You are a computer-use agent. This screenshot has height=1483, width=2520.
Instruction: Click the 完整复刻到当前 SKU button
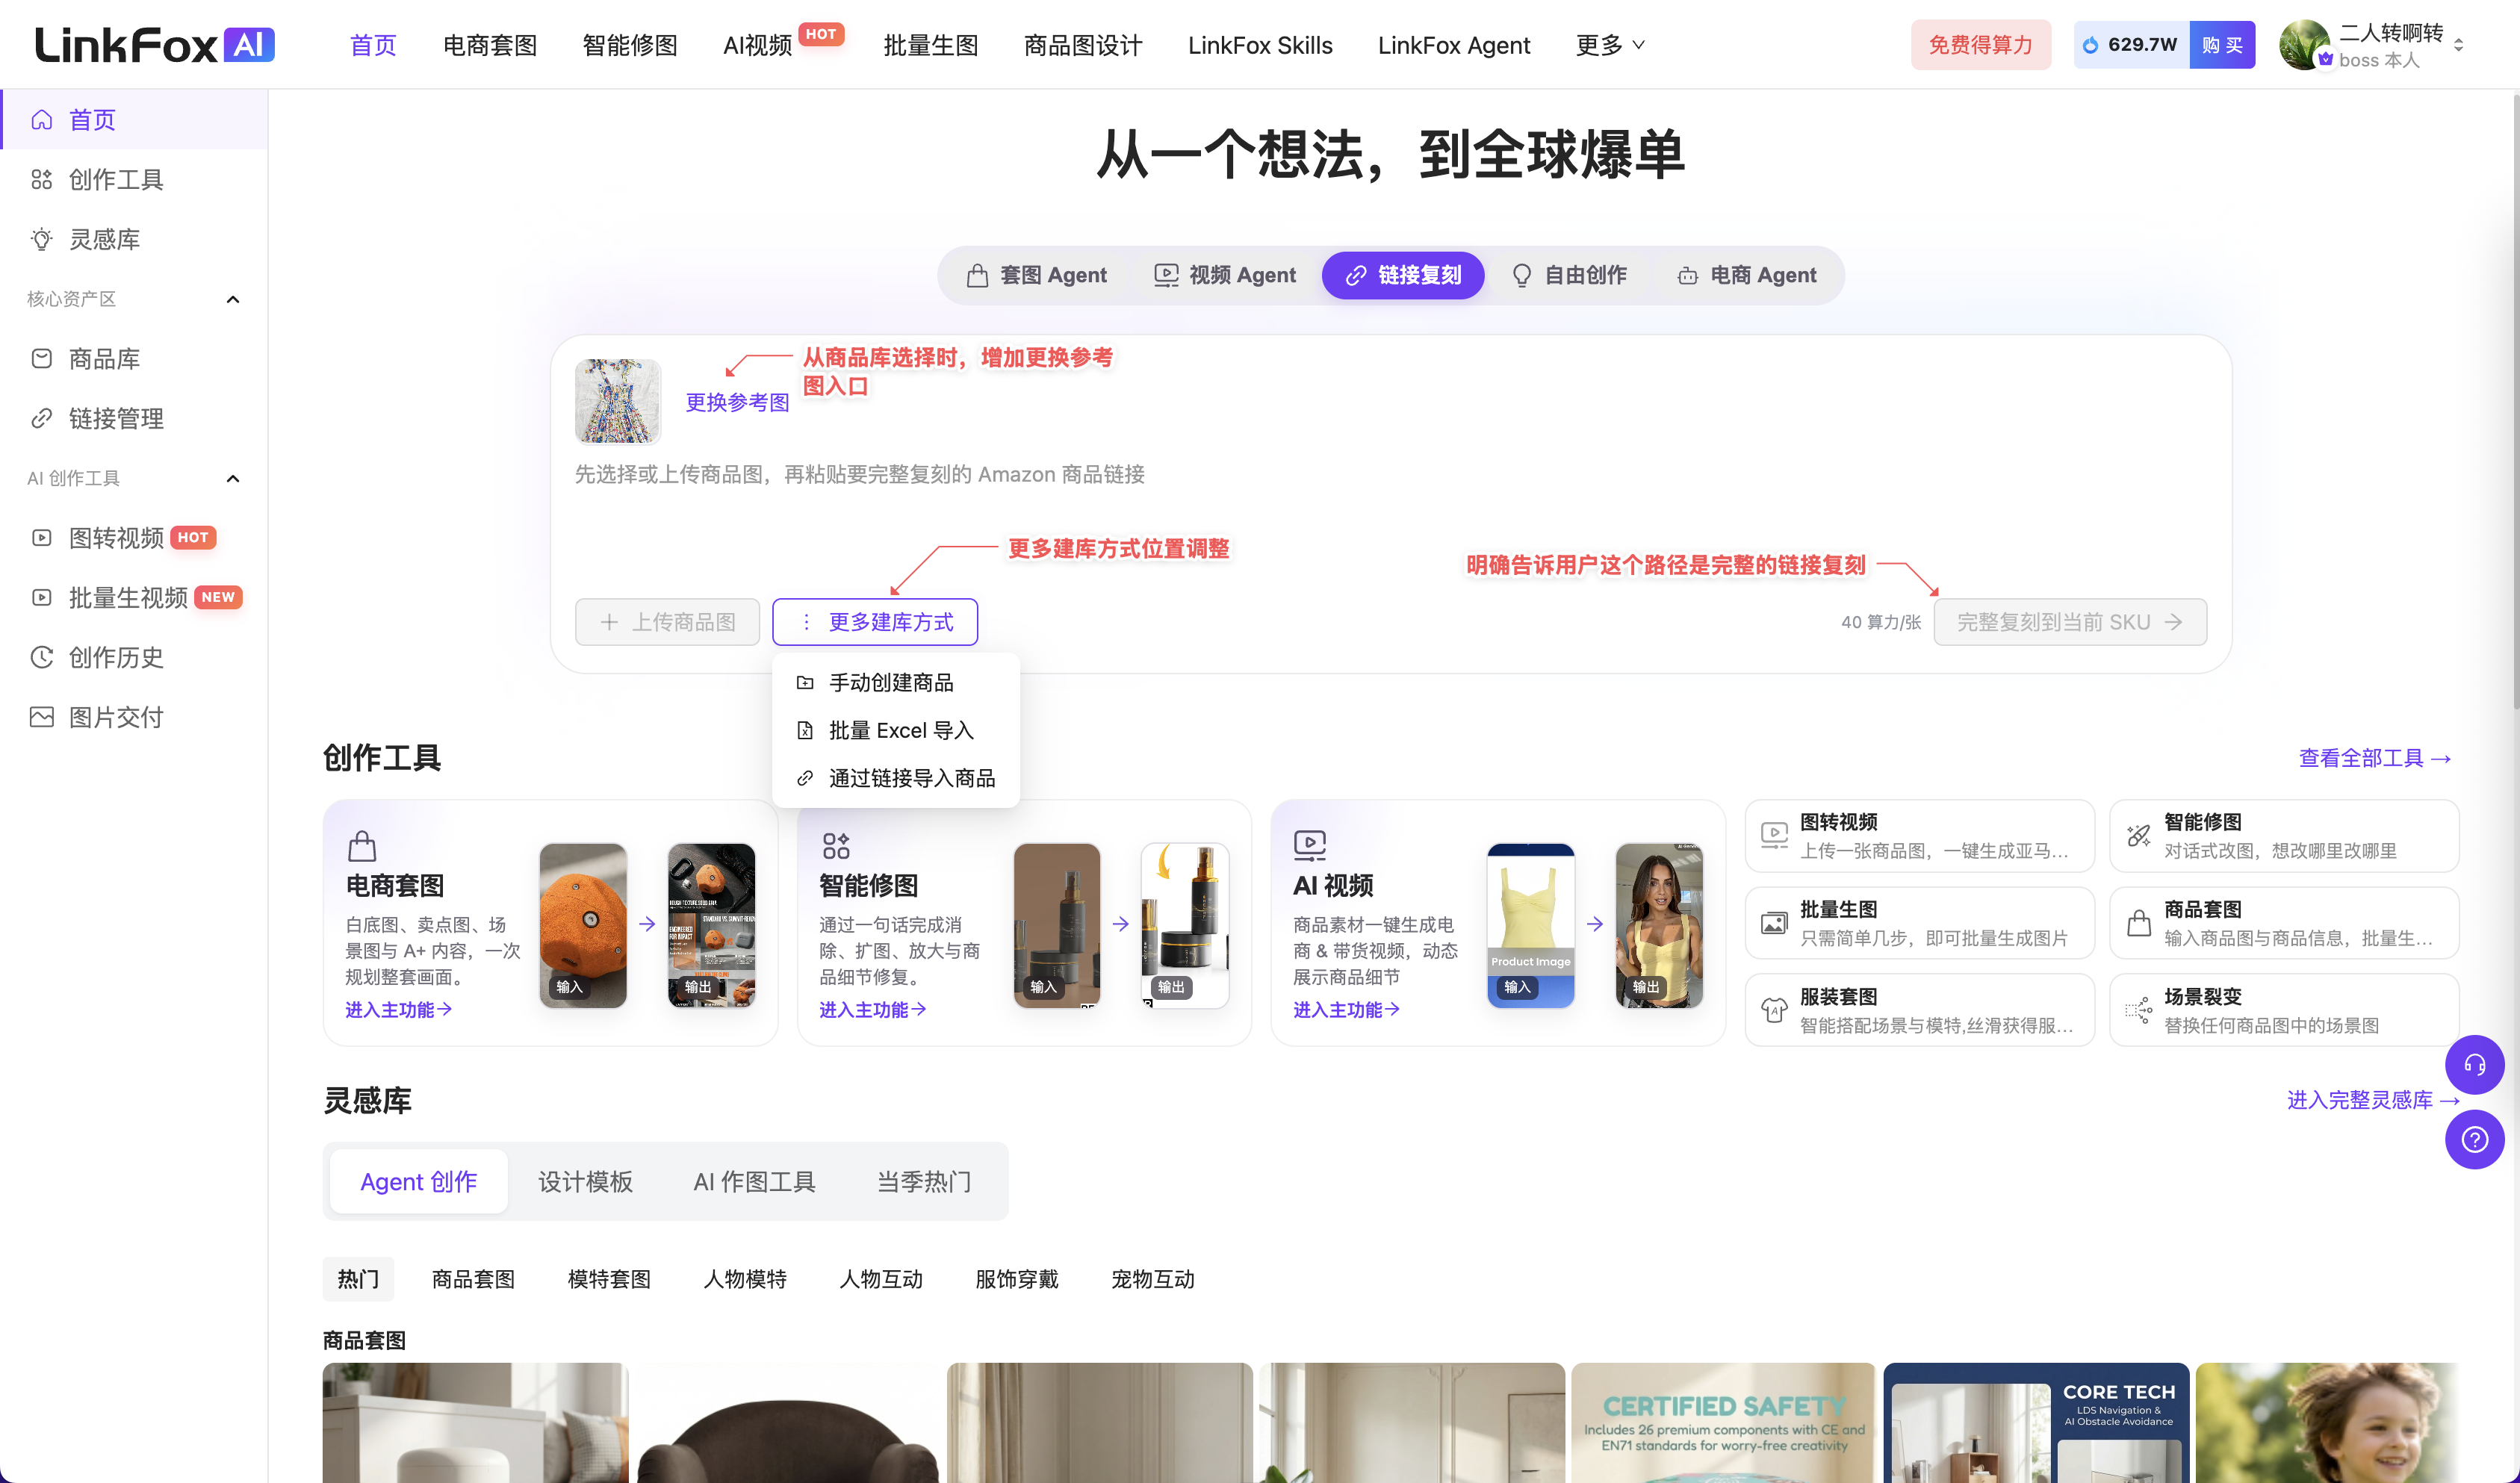(2070, 622)
